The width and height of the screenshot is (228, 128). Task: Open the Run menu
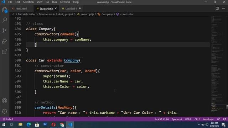[55, 2]
